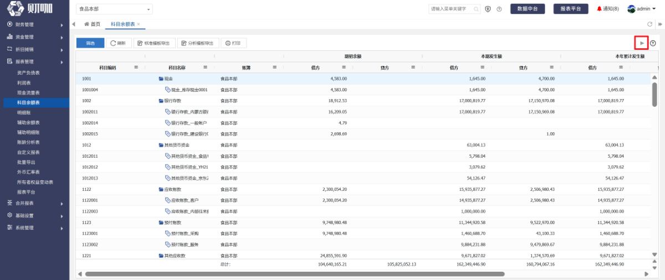665x280 pixels.
Task: Click the red-highlighted play arrow icon
Action: click(x=642, y=43)
